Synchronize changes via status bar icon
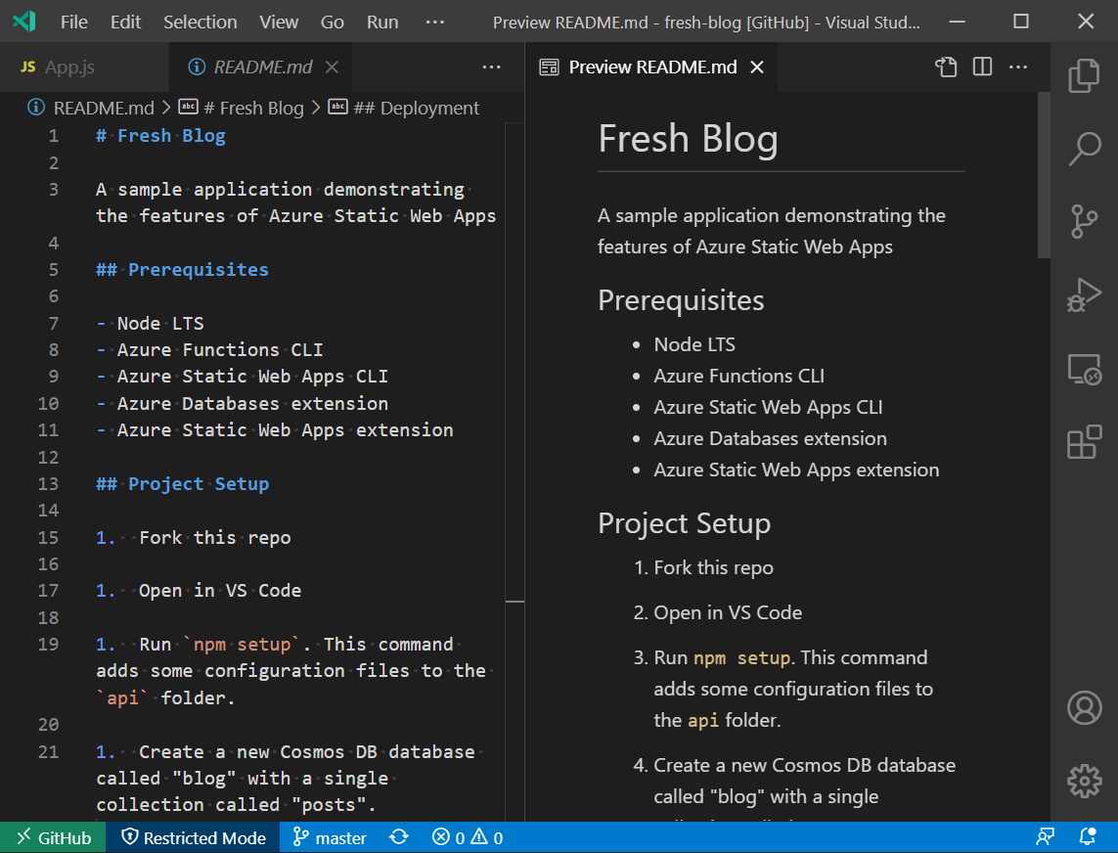Screen dimensions: 1118x853 click(398, 837)
